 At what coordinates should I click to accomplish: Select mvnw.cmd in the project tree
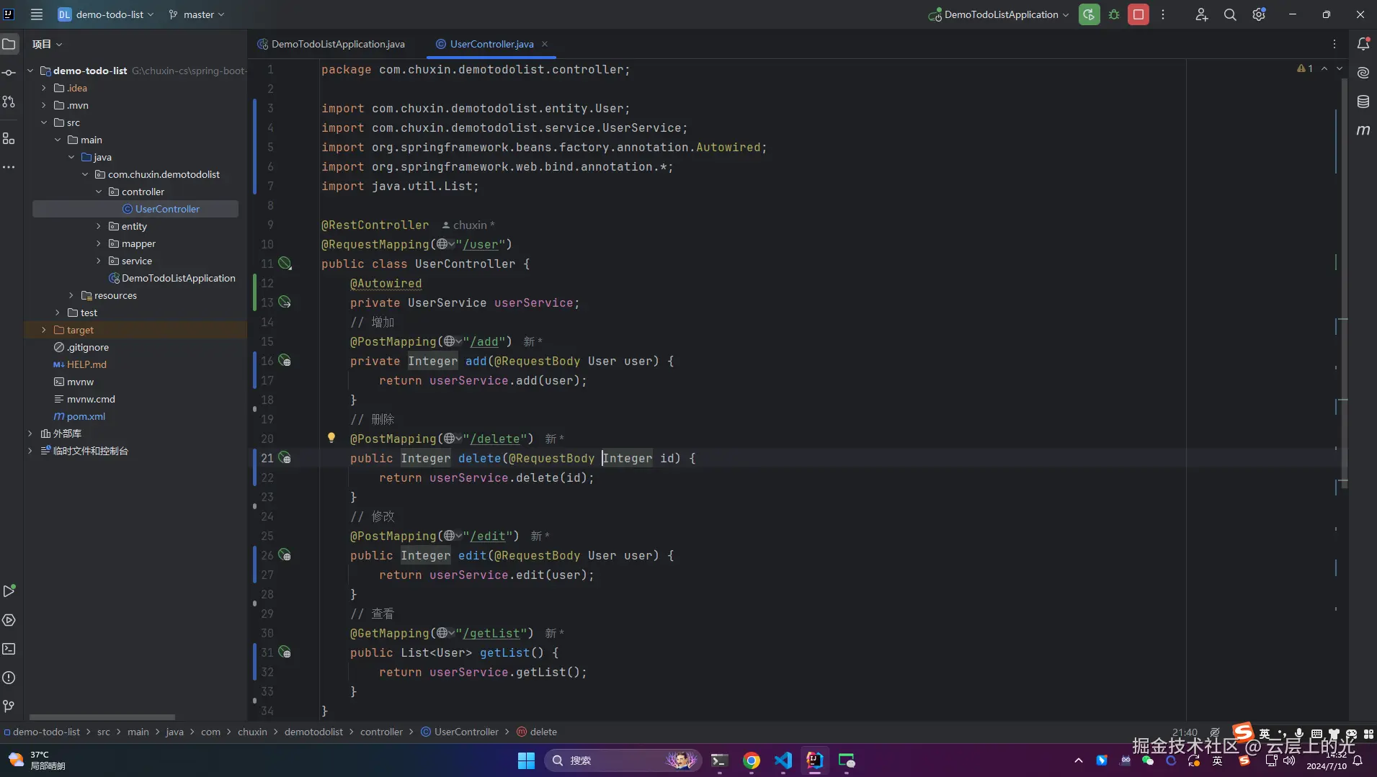(x=91, y=399)
